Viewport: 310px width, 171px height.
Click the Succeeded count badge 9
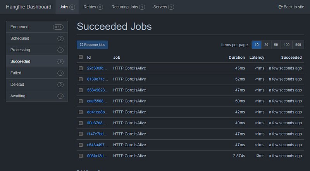60,61
